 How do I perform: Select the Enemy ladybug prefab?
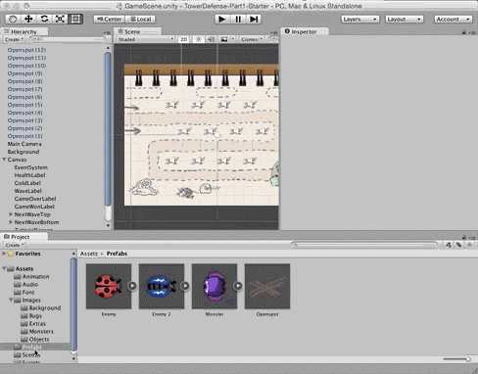[109, 286]
